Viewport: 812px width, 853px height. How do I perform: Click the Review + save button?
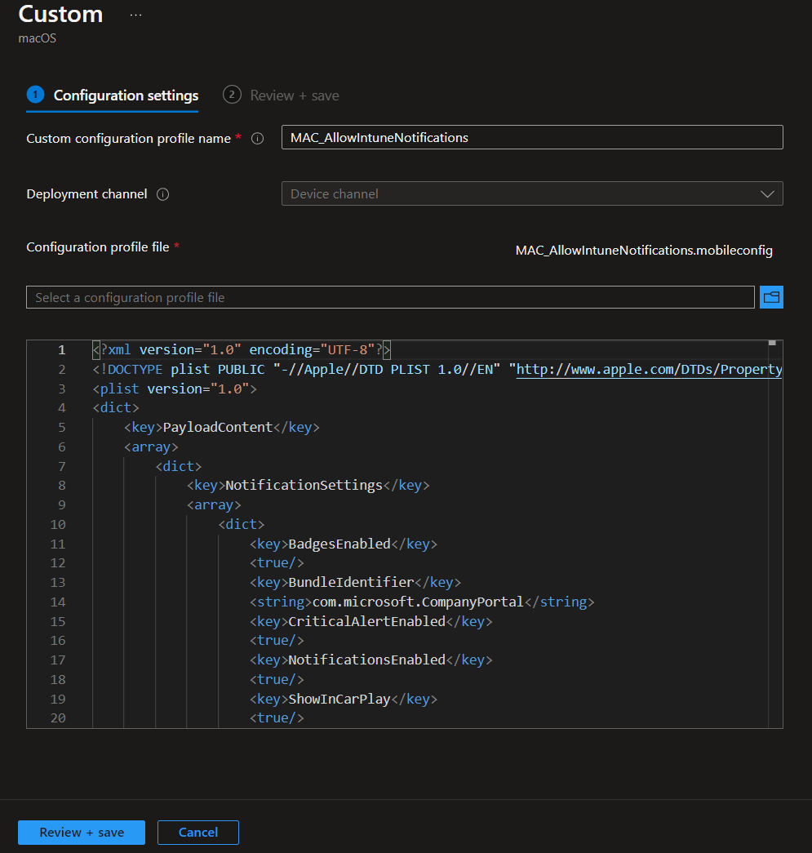82,833
